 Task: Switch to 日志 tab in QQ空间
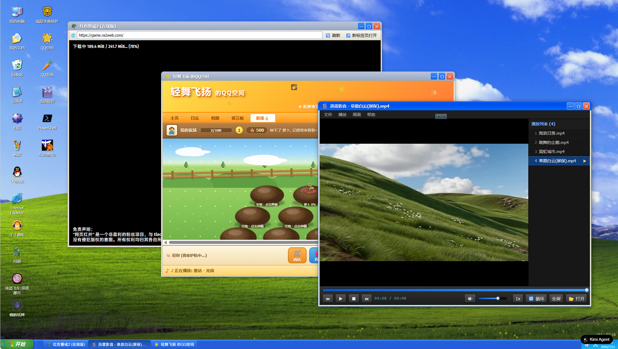pos(195,118)
